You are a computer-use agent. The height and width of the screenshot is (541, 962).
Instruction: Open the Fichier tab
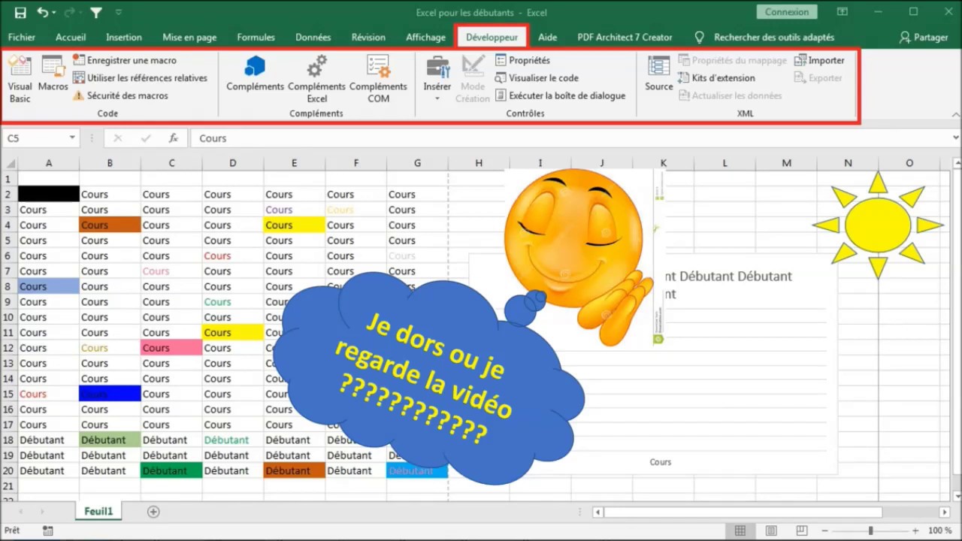[x=22, y=38]
